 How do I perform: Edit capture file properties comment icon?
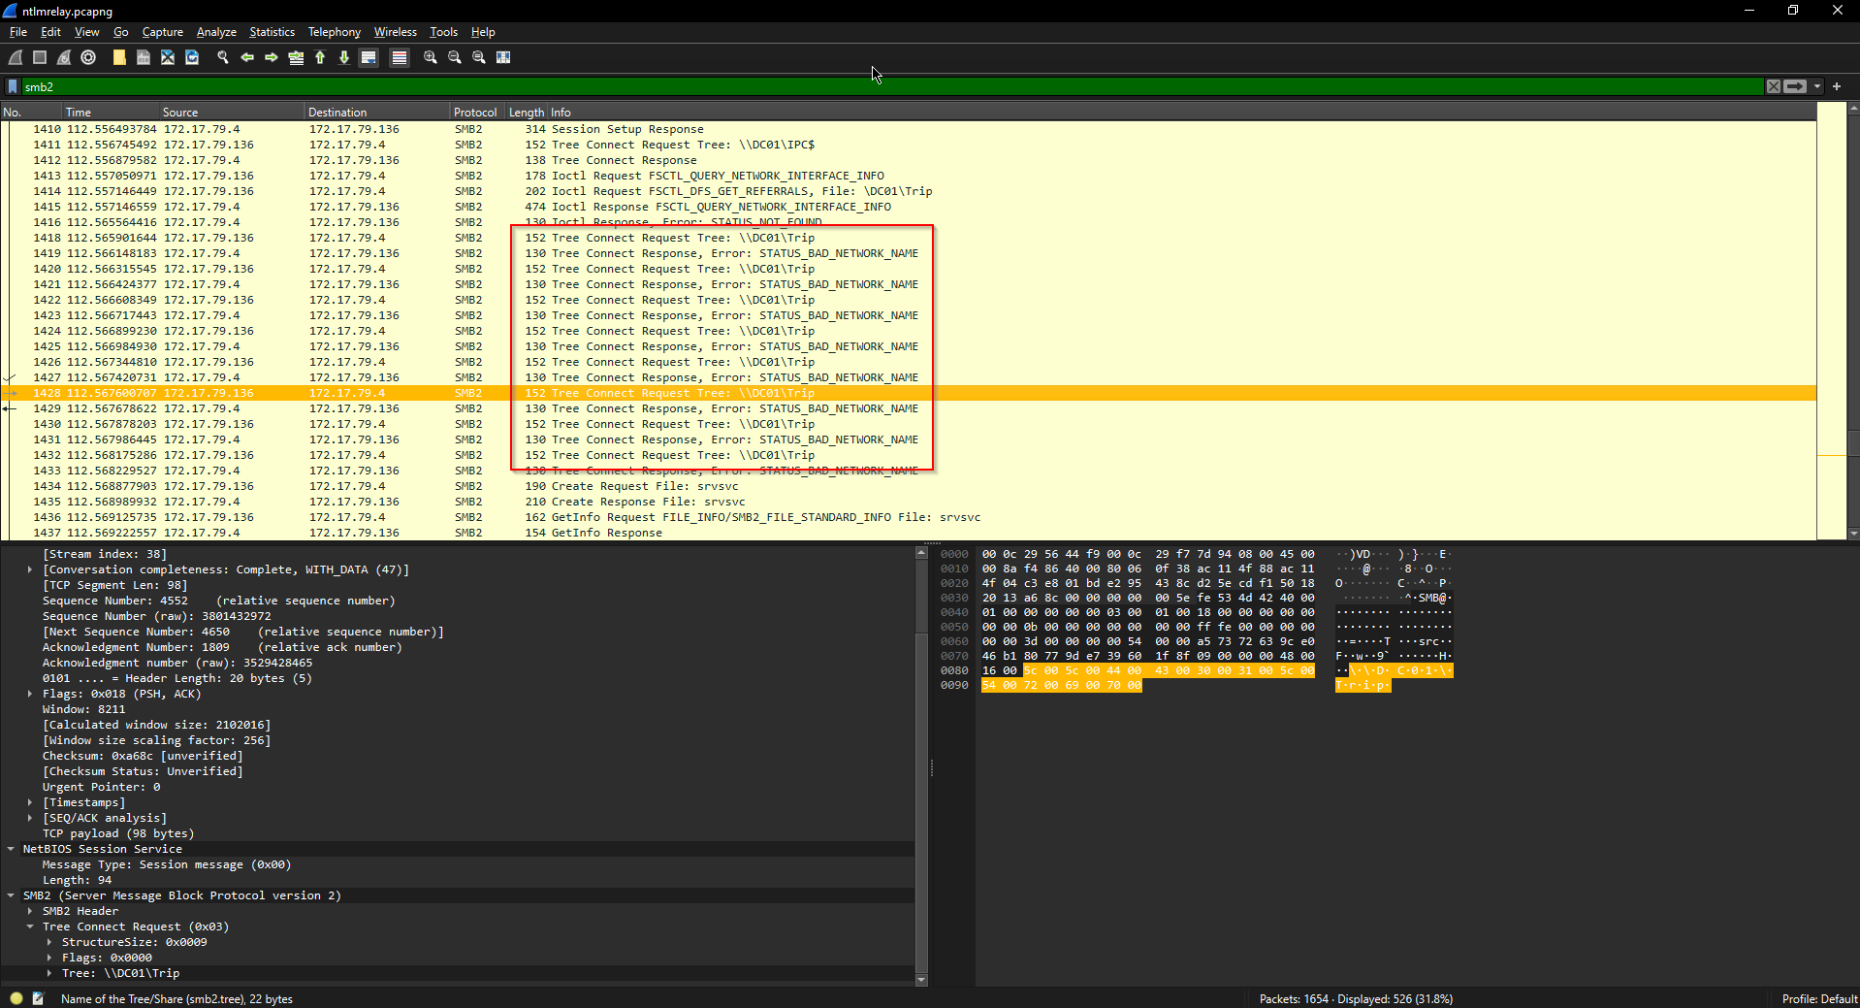point(38,998)
